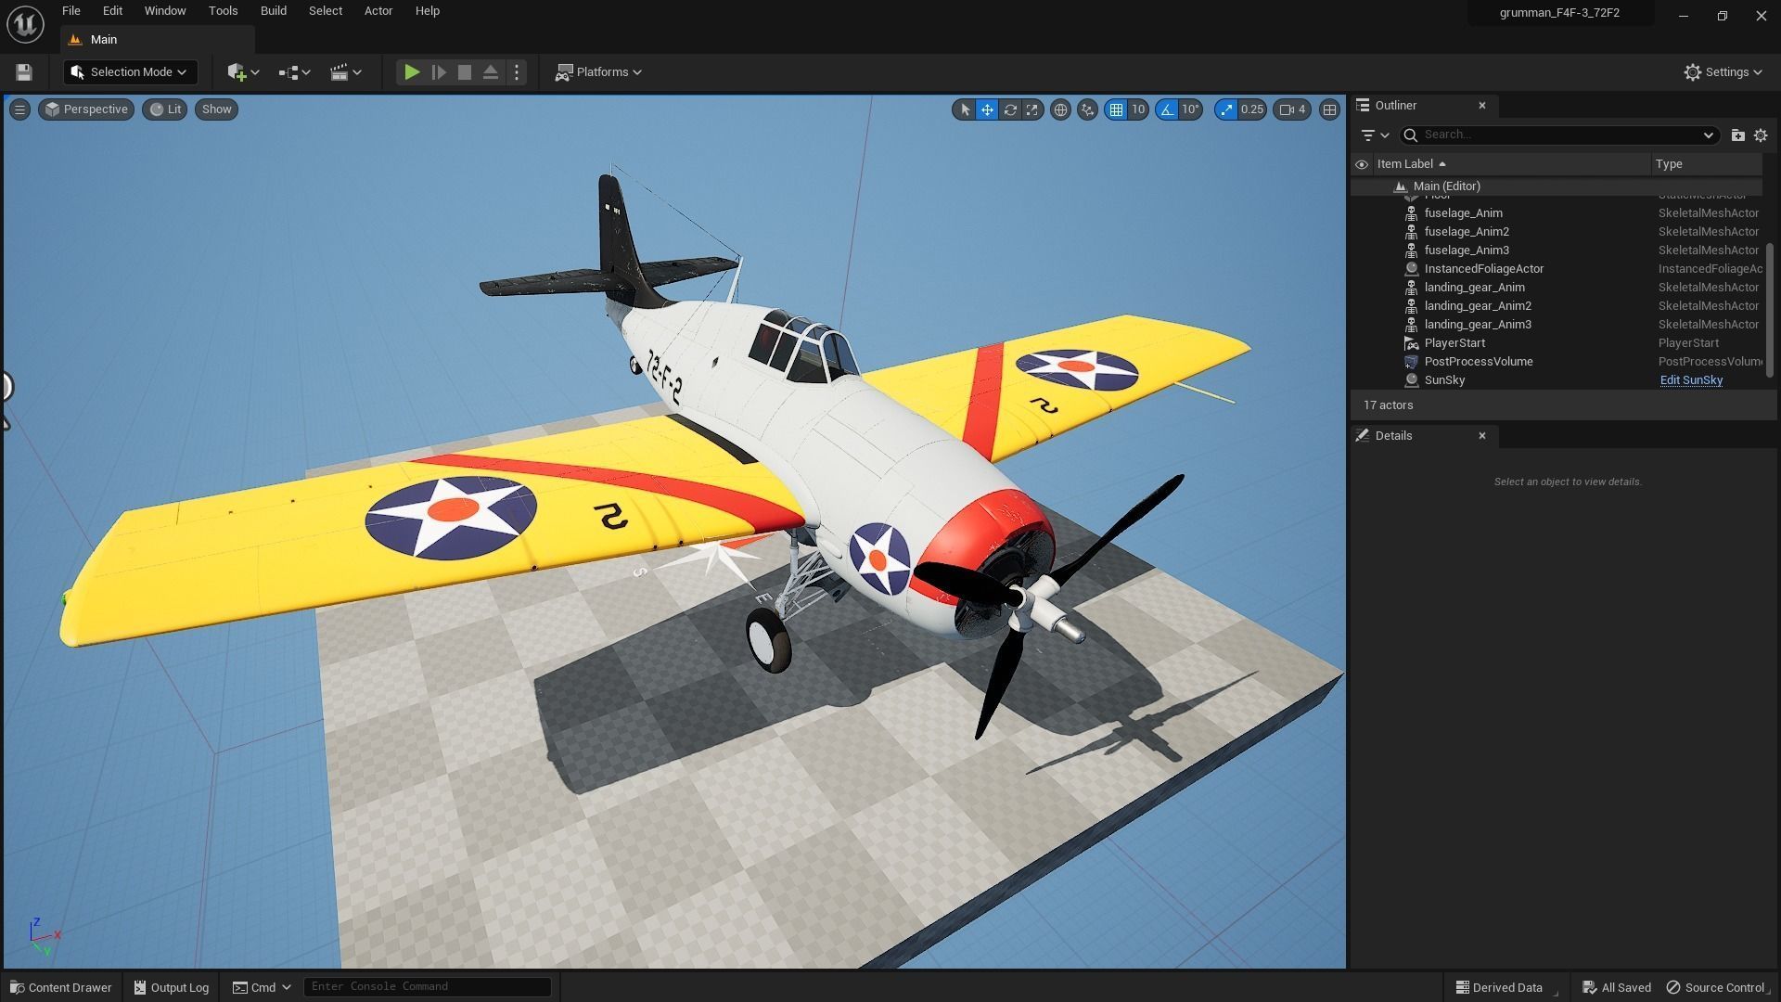Click the Outliner search field
Screen dimensions: 1781x1002
1558,135
